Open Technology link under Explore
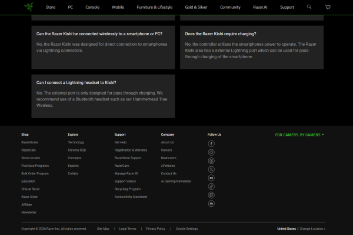 [x=76, y=142]
